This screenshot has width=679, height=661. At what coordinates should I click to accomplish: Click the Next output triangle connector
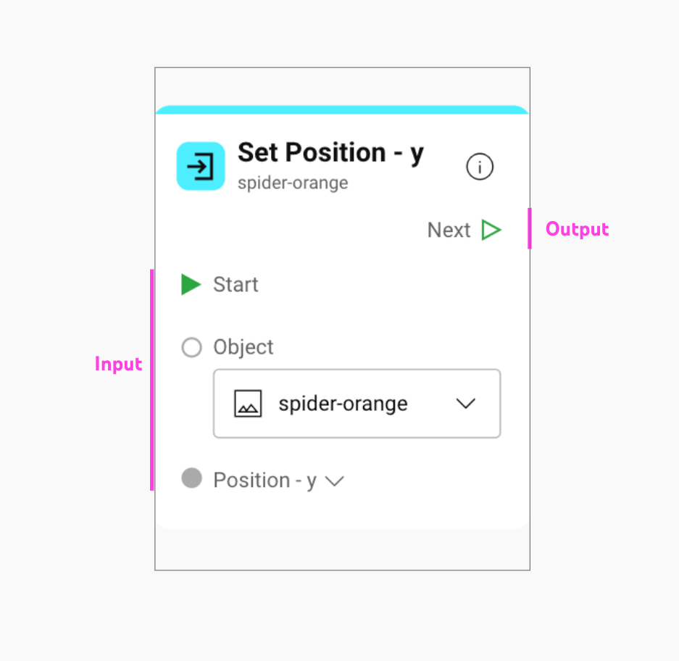[x=491, y=230]
